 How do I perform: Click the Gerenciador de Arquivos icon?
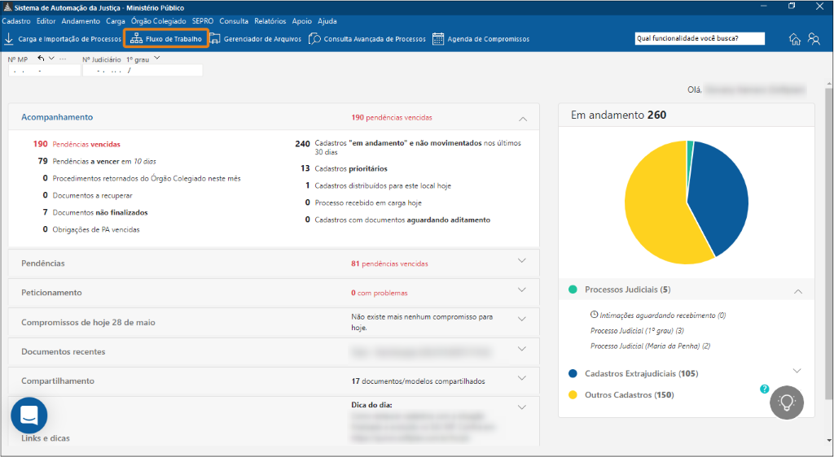click(x=214, y=39)
